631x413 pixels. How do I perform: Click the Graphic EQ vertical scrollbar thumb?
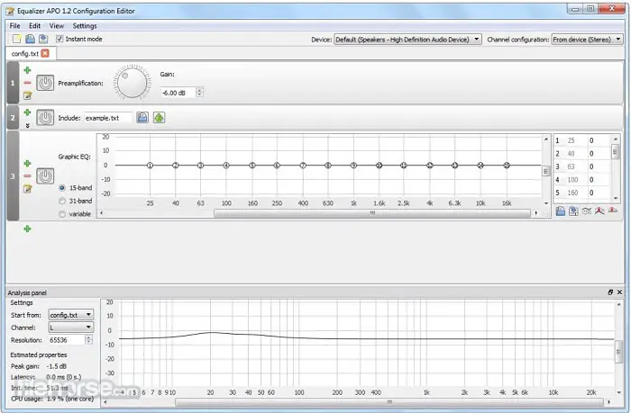coord(545,171)
